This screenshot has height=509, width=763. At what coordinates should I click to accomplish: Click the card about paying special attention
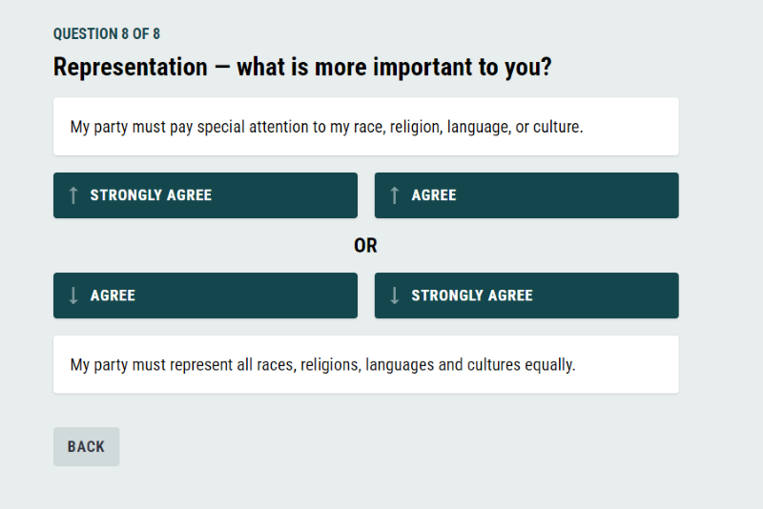(x=366, y=127)
